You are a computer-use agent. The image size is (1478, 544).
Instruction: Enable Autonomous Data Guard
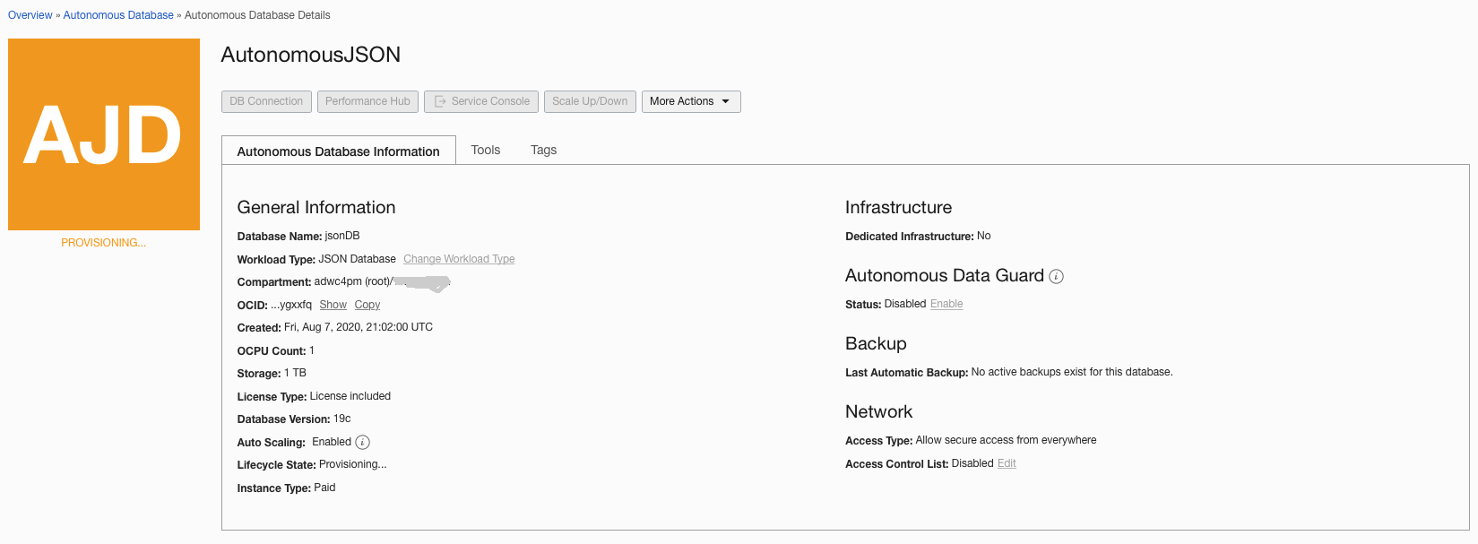tap(946, 305)
